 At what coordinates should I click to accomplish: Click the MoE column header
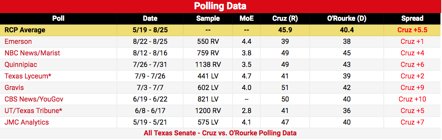pos(247,18)
